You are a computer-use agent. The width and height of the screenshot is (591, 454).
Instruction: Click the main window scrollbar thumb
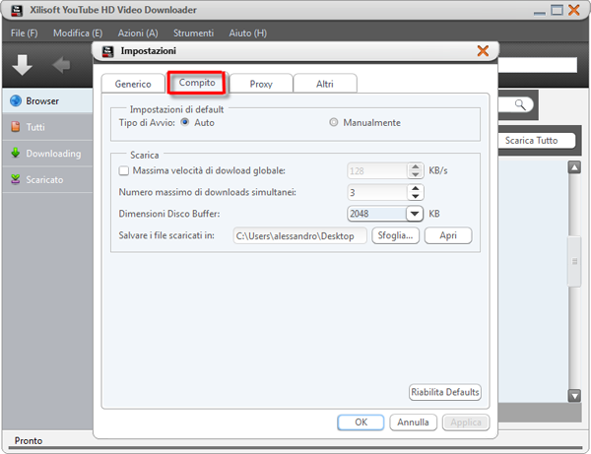click(574, 262)
